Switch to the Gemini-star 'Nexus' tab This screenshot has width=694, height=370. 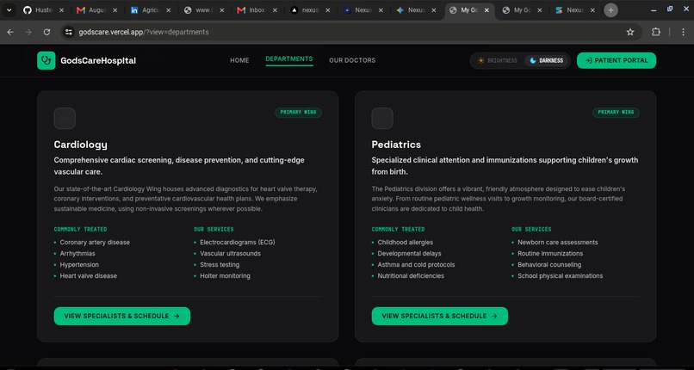(415, 10)
